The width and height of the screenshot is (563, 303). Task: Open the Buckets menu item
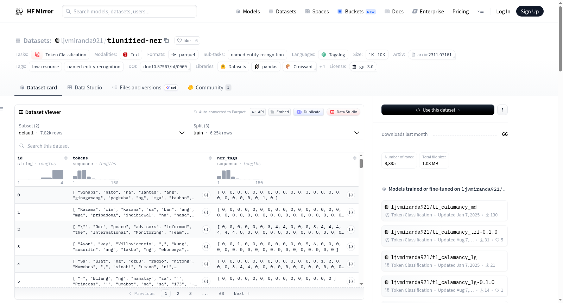[x=356, y=12]
